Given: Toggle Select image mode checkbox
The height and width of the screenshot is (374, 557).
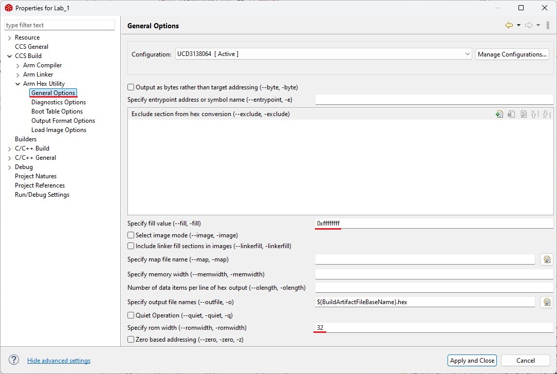Looking at the screenshot, I should 131,235.
